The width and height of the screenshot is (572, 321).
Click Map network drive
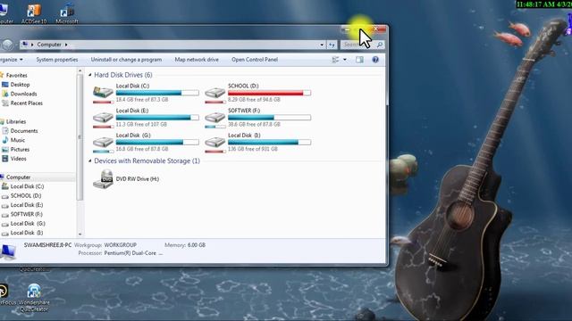pyautogui.click(x=197, y=60)
